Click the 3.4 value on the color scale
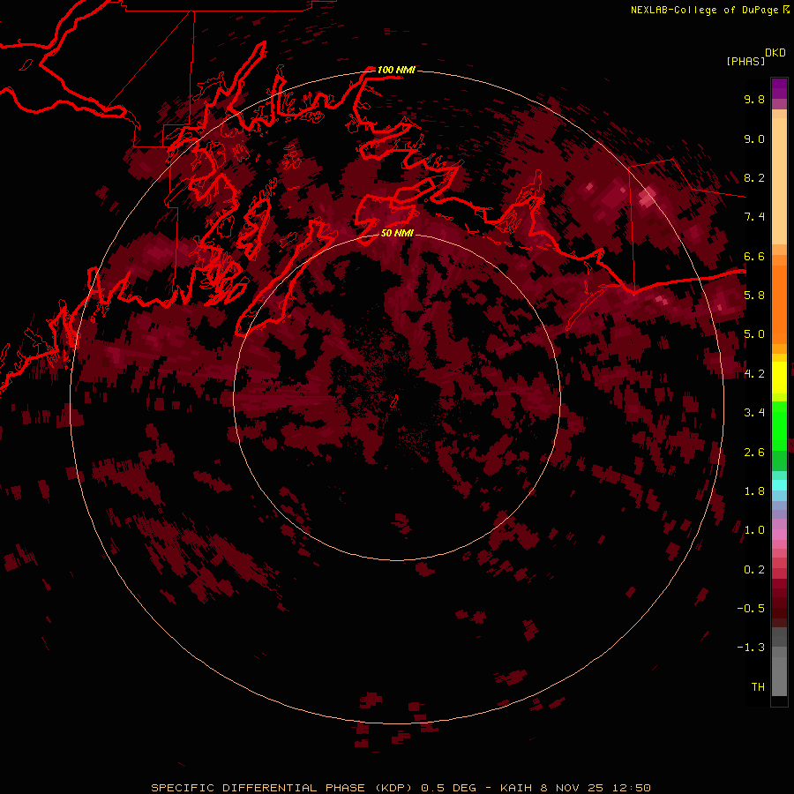Viewport: 794px width, 794px height. tap(754, 413)
